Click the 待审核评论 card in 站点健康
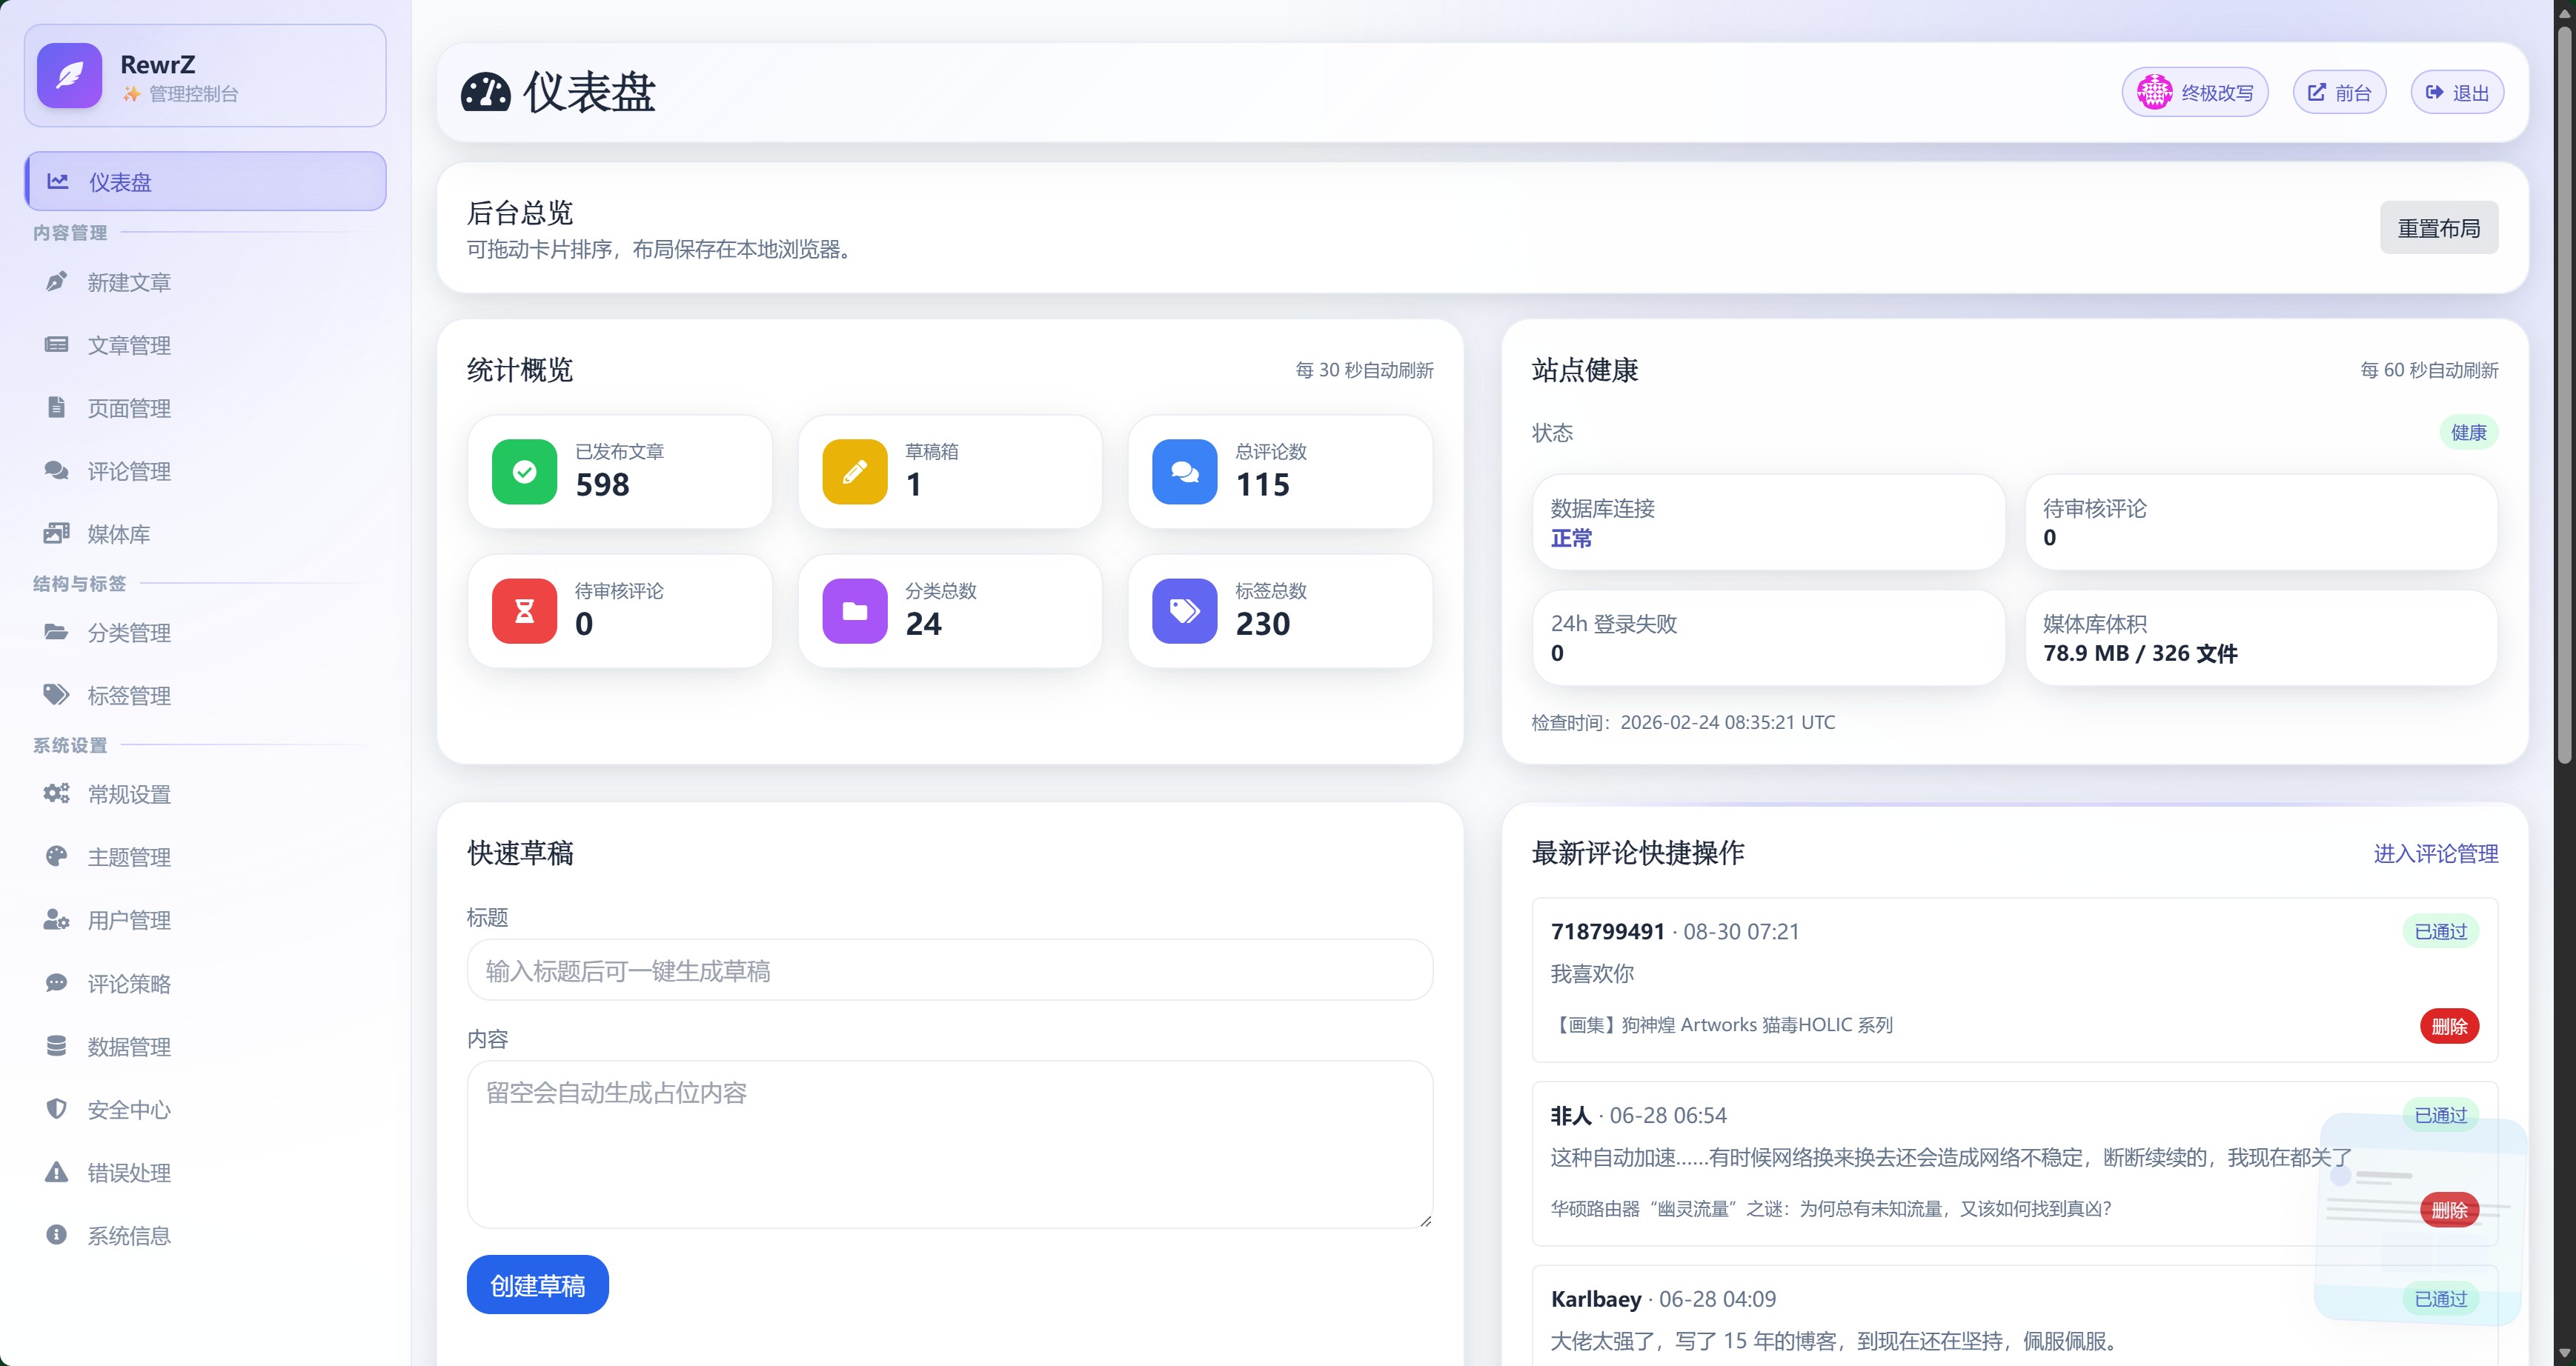Viewport: 2576px width, 1366px height. [x=2261, y=522]
